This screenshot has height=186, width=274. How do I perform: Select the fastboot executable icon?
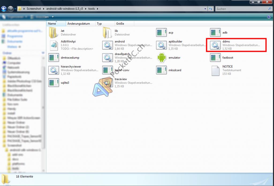pyautogui.click(x=215, y=58)
